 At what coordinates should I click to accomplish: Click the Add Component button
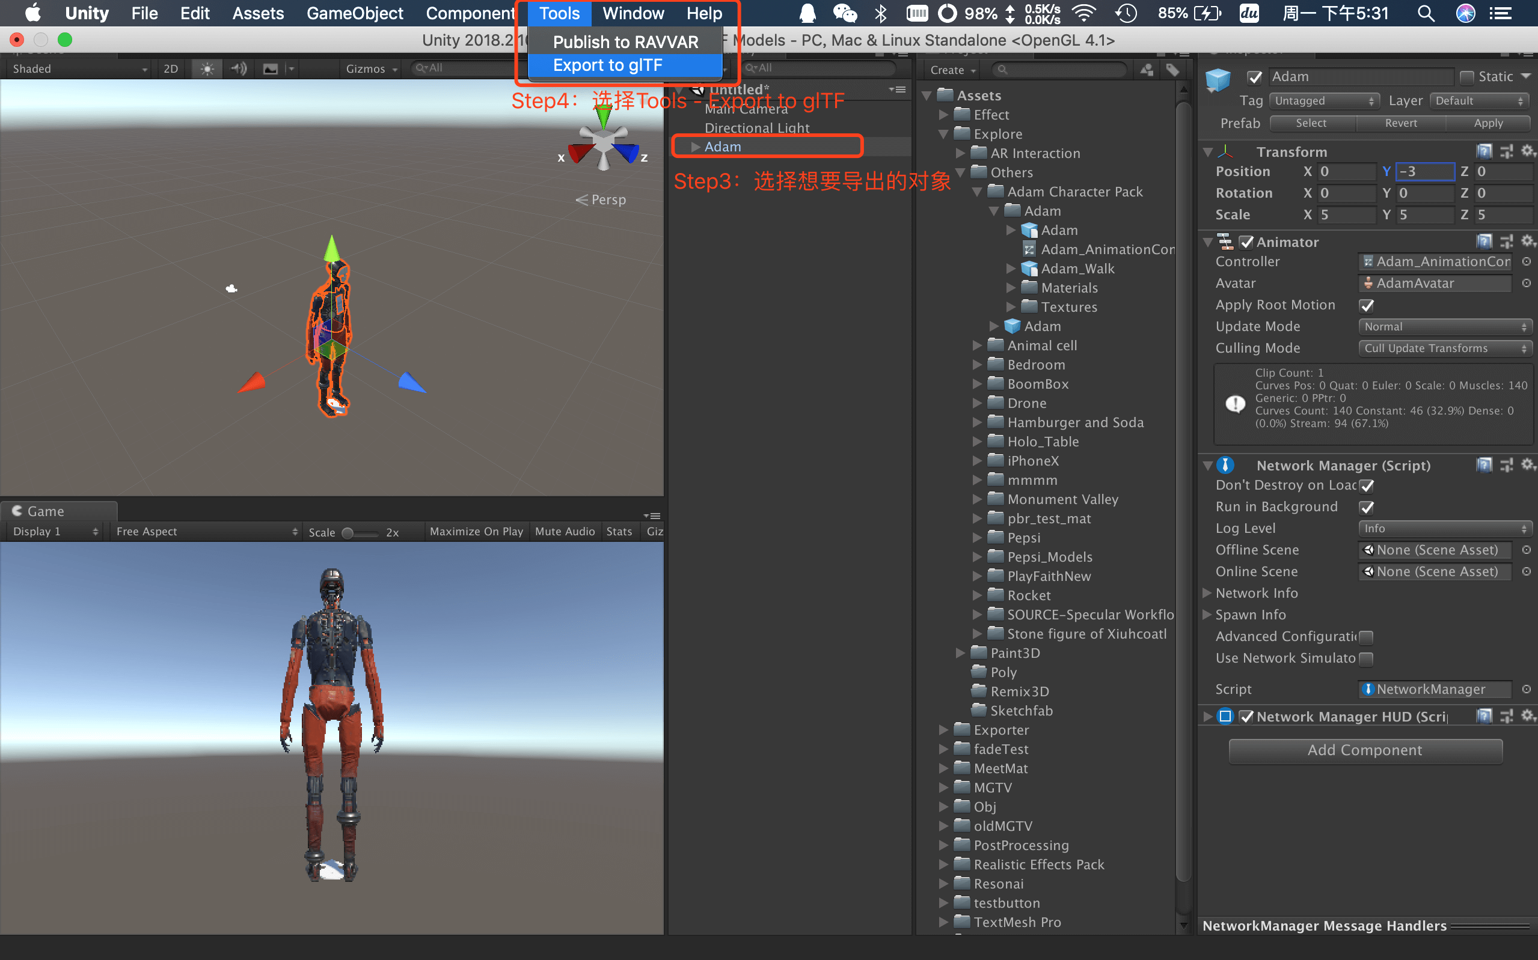[x=1365, y=750]
